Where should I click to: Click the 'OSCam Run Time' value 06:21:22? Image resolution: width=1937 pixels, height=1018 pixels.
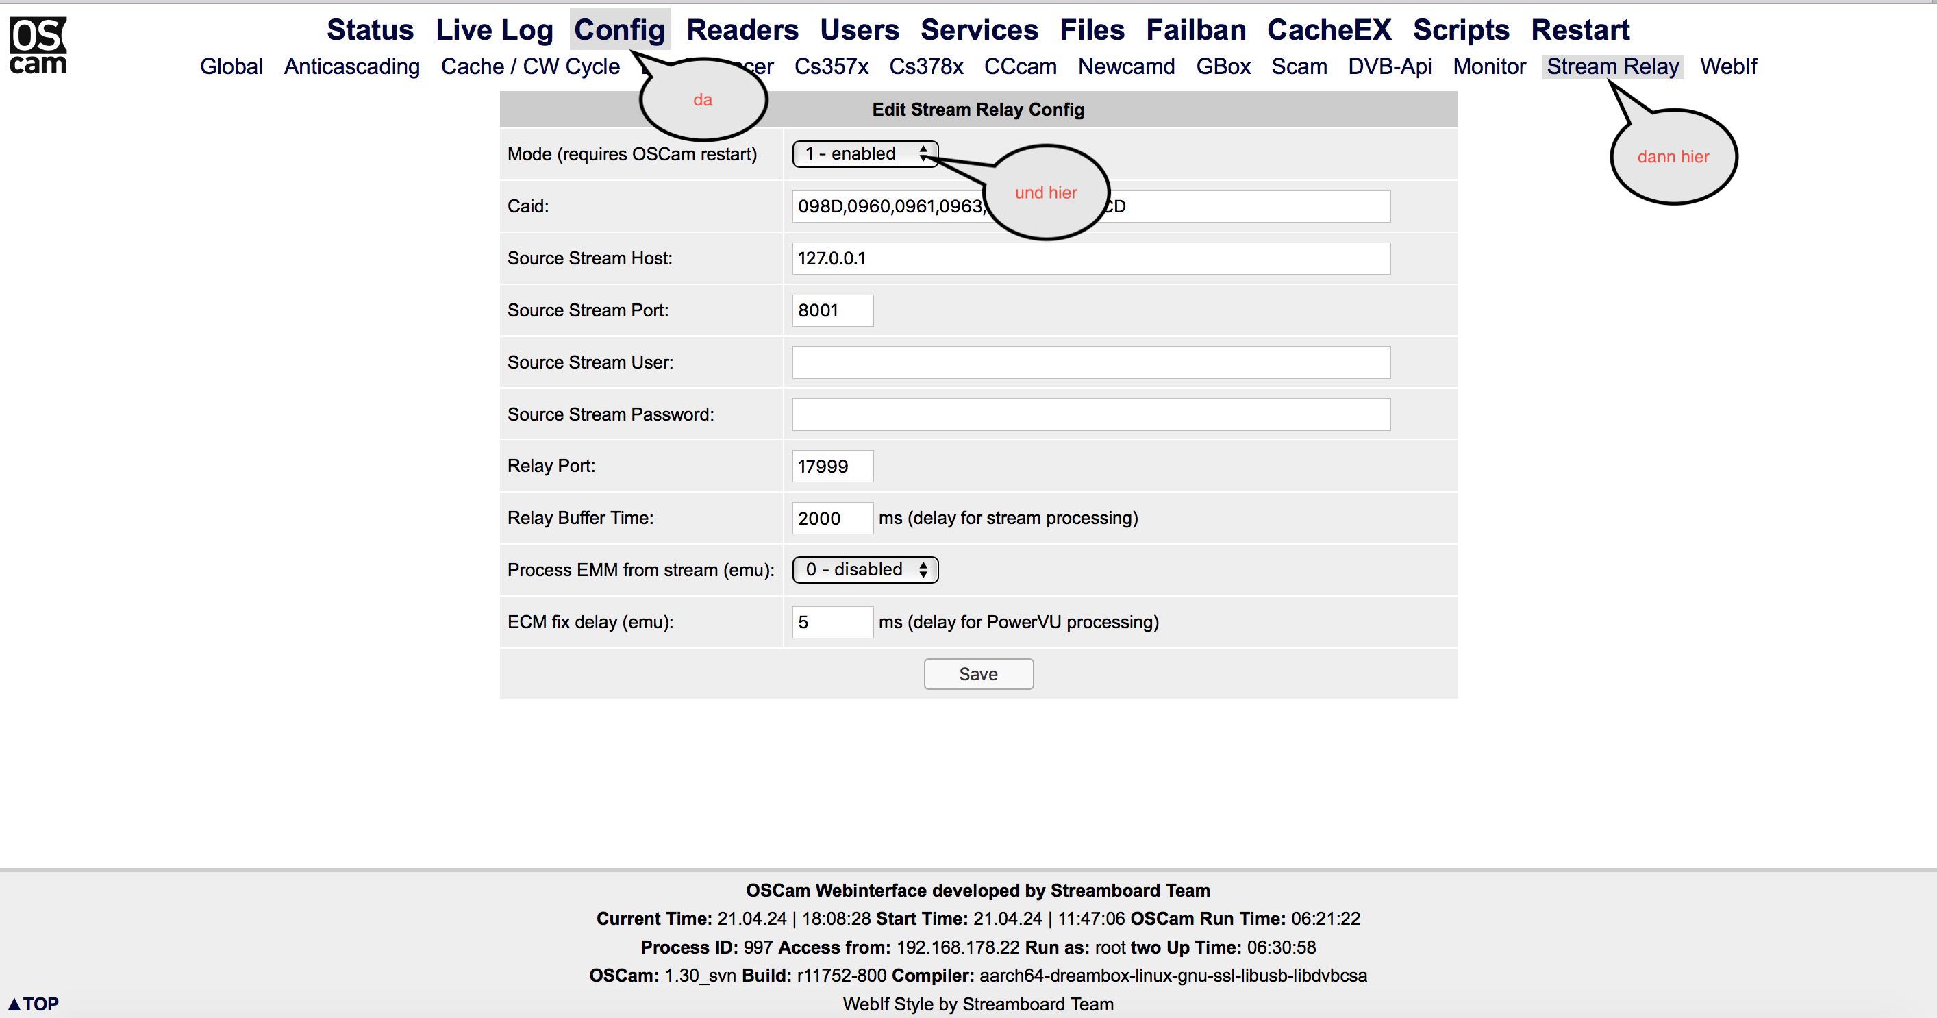pyautogui.click(x=1325, y=919)
